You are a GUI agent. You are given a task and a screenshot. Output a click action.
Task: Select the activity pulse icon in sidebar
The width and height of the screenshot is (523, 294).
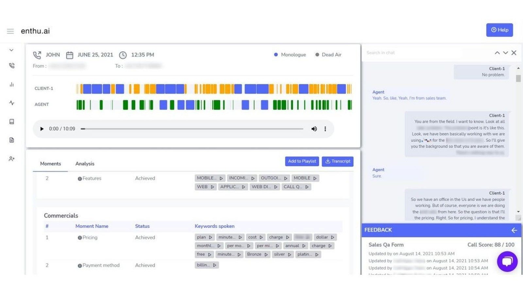[11, 103]
